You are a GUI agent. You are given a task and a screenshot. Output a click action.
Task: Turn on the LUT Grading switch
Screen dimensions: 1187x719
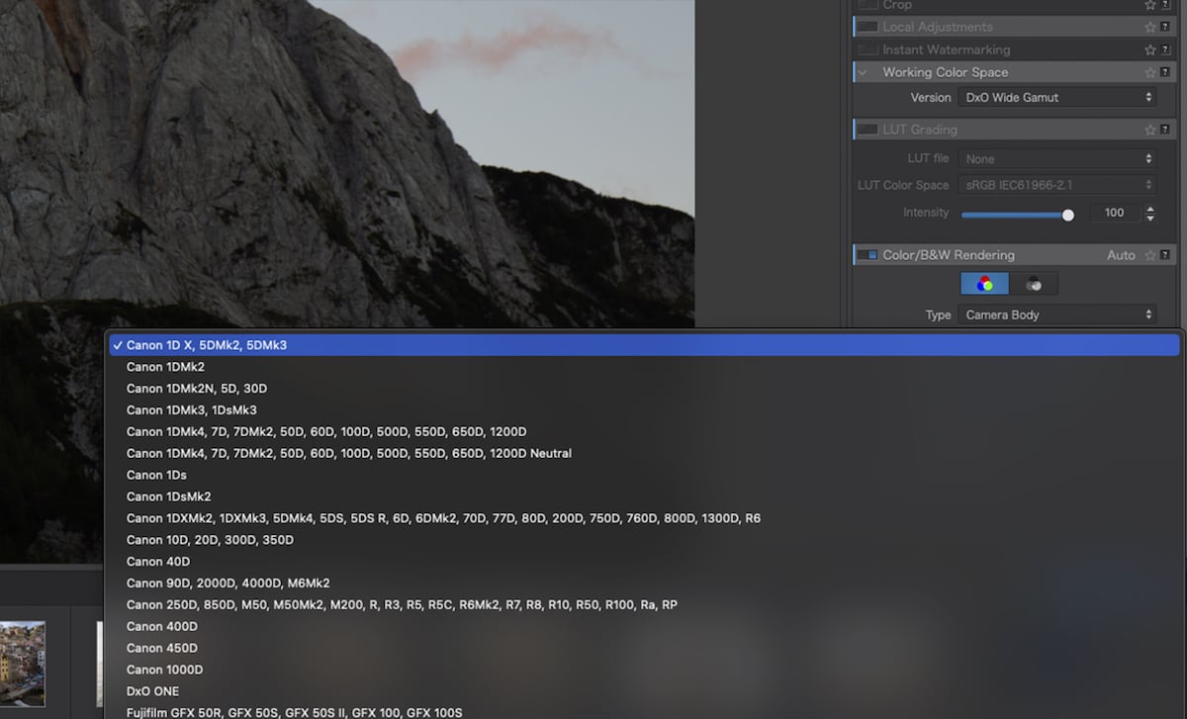coord(866,130)
